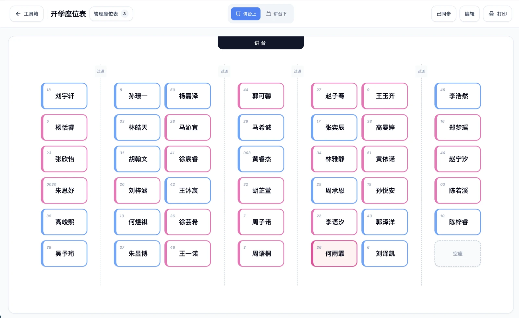Click the 开学座位表 title
The width and height of the screenshot is (519, 318).
tap(68, 14)
